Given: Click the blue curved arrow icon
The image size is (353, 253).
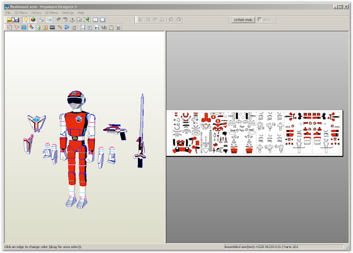Looking at the screenshot, I should click(x=67, y=28).
